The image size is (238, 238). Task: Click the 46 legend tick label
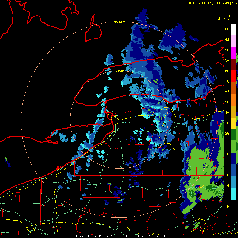tap(227, 81)
